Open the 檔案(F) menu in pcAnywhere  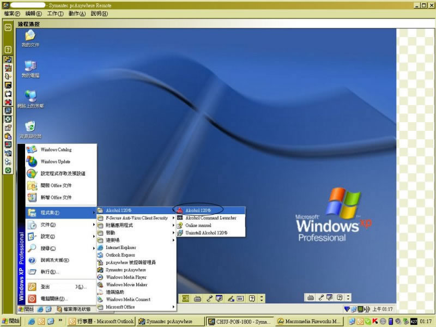click(x=12, y=13)
